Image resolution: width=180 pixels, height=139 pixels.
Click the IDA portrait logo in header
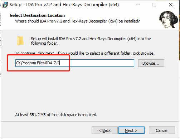[169, 20]
